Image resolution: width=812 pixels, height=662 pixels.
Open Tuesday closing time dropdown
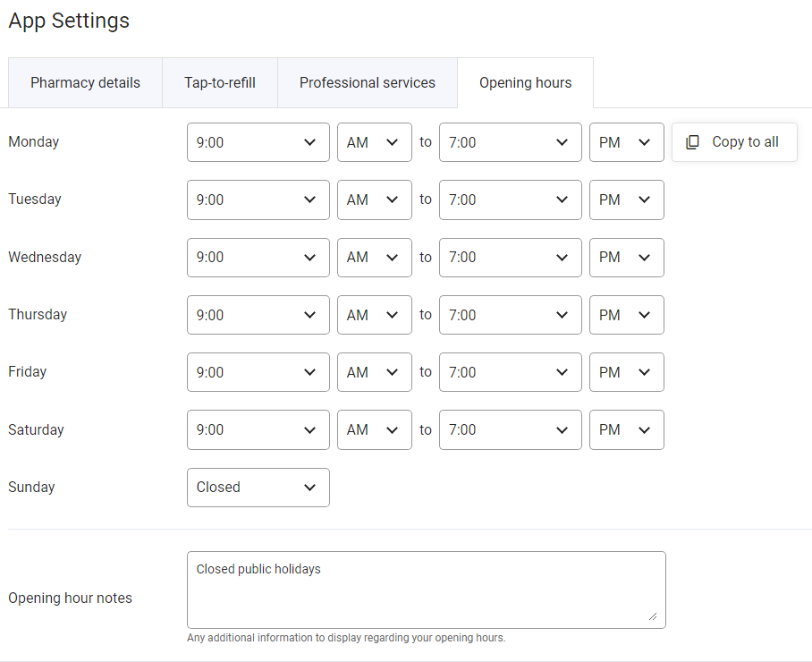click(x=510, y=200)
